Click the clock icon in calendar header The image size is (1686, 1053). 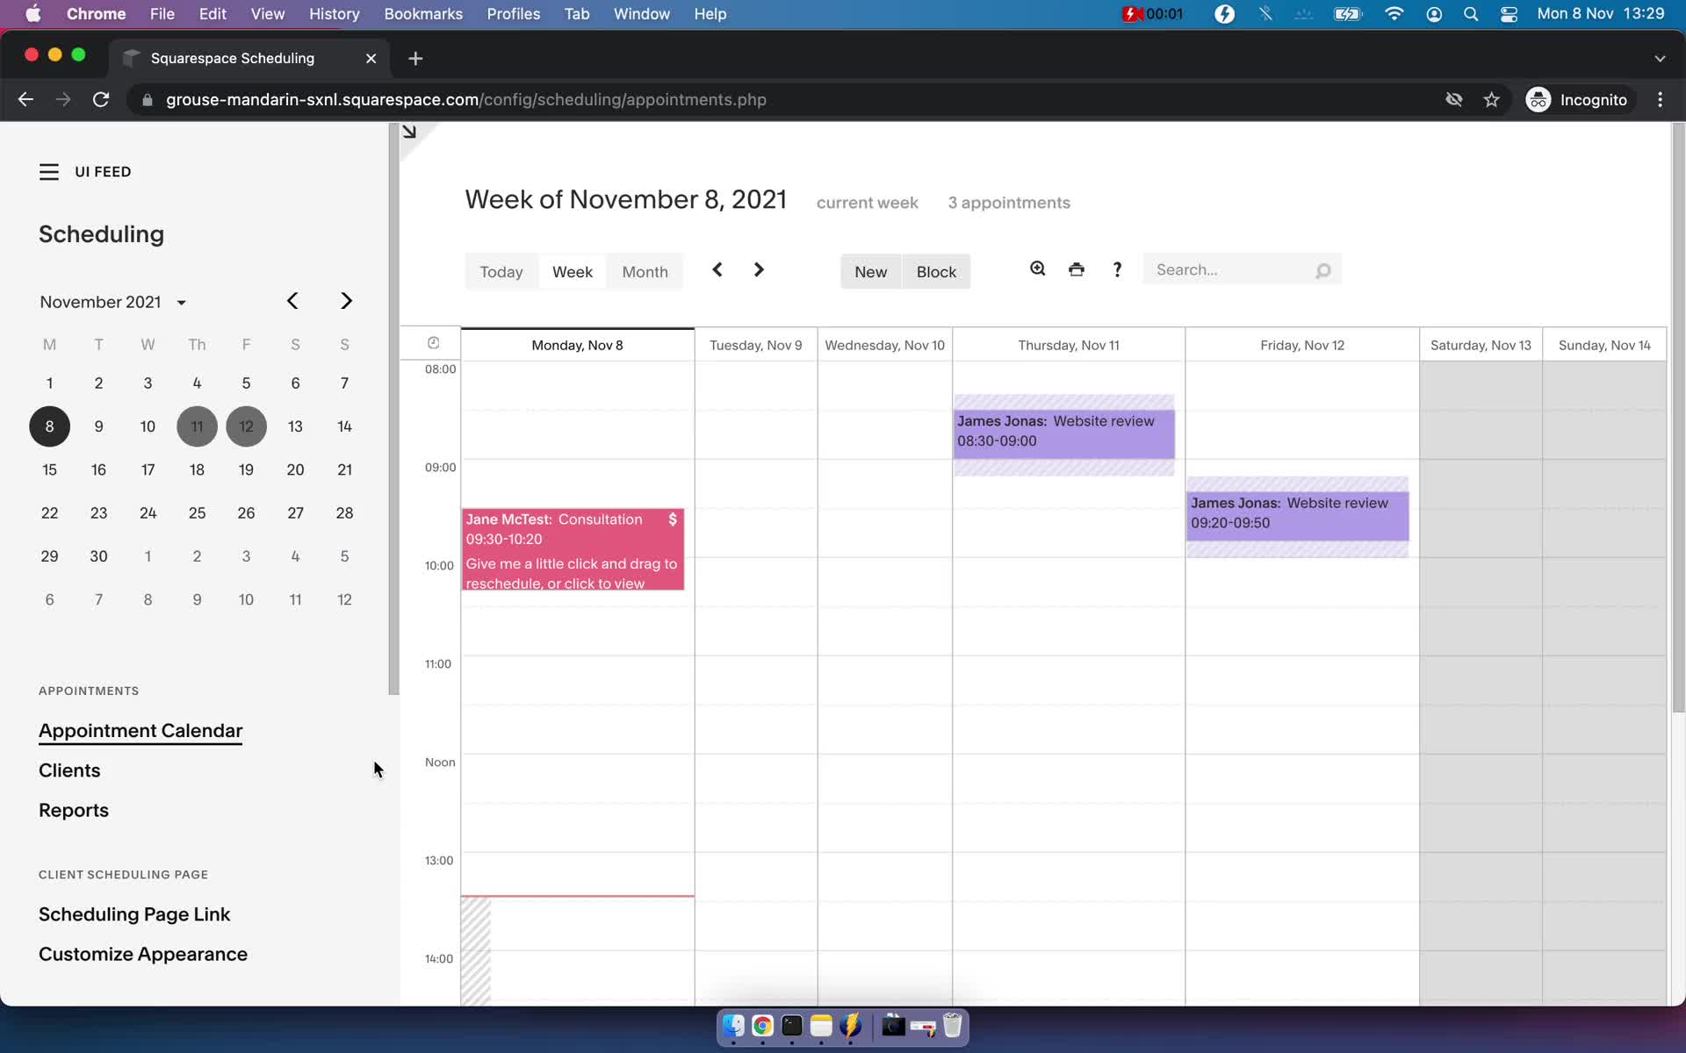pyautogui.click(x=433, y=343)
